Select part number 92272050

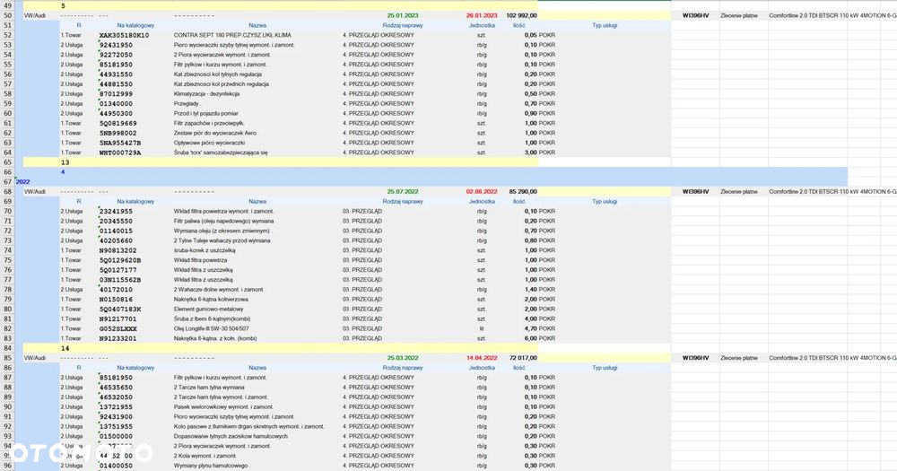[116, 55]
